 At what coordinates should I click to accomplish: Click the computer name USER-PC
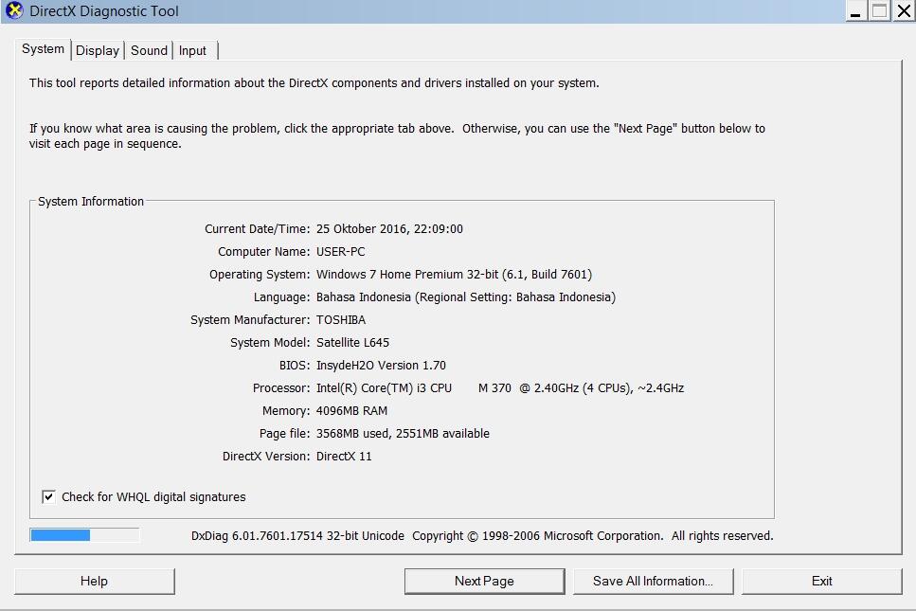pos(341,252)
